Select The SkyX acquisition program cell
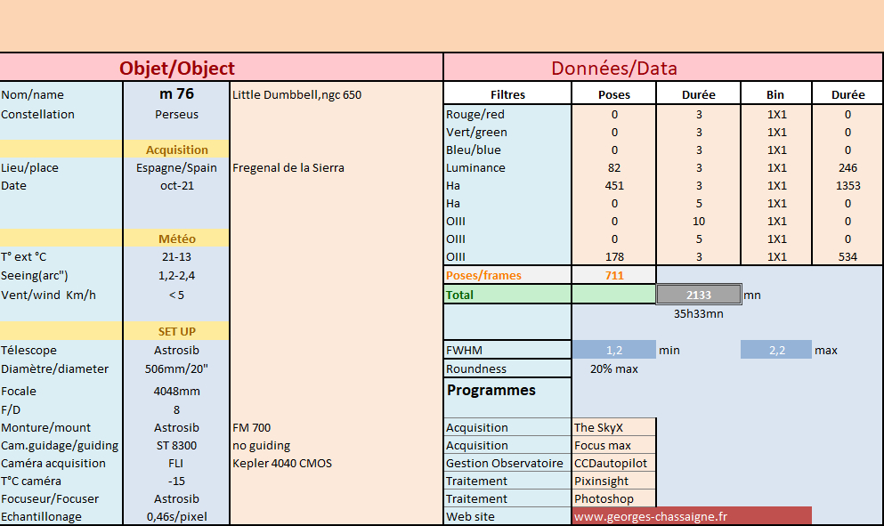 [614, 427]
